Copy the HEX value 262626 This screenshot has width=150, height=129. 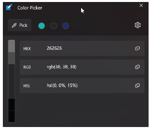137,48
